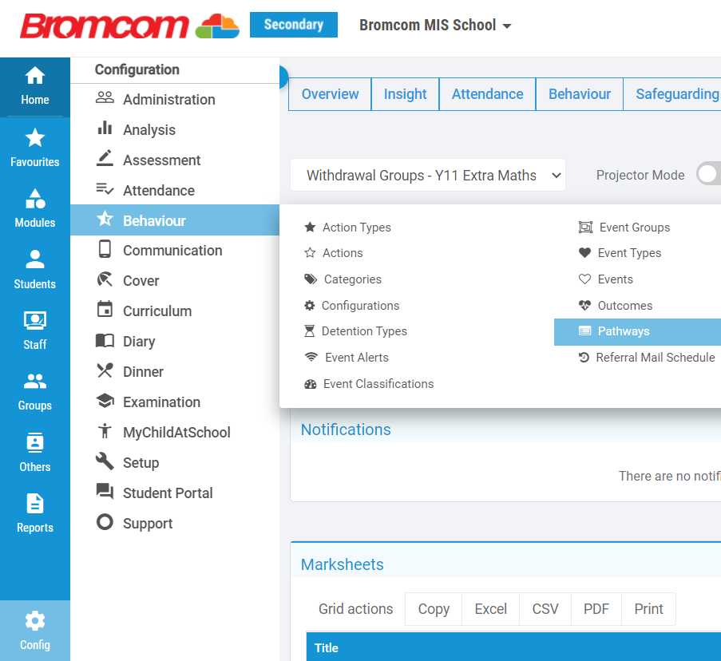Click the Marksheets panel heading
Viewport: 721px width, 661px height.
click(342, 564)
